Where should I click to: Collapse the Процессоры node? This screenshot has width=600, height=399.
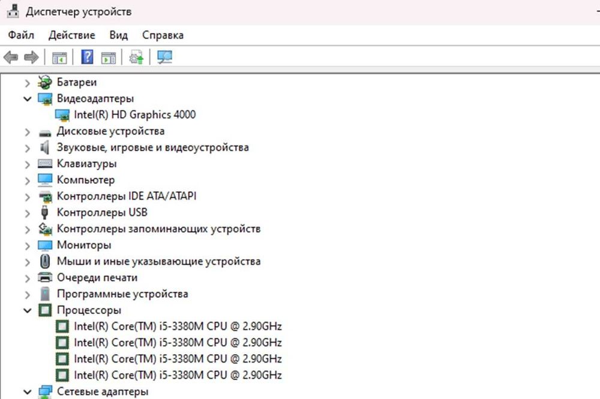[27, 311]
